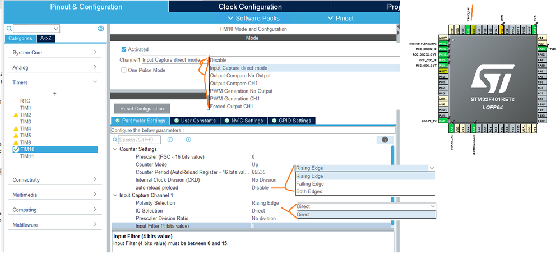Open the GPIO Settings tab
Screen dimensions: 560x254
tap(291, 121)
